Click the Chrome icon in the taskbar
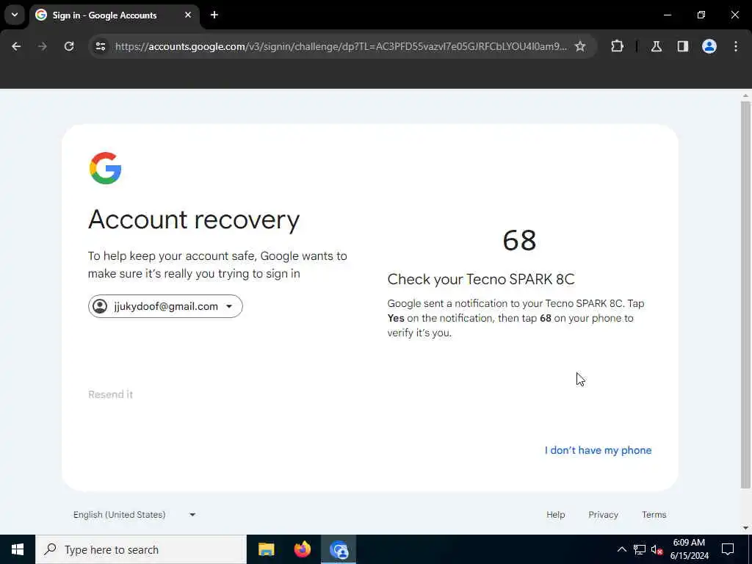Viewport: 752px width, 564px height. [339, 549]
